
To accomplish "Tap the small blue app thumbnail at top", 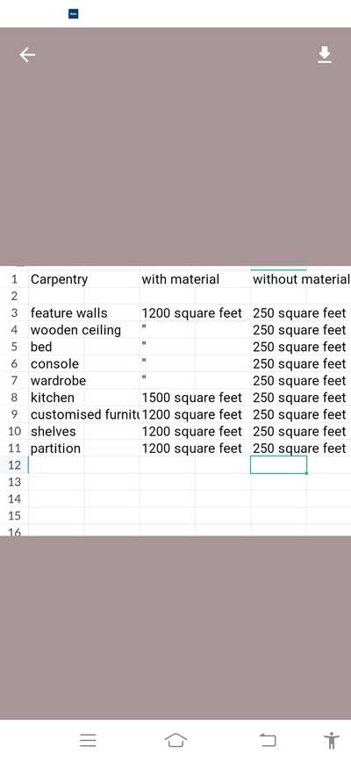I will 74,14.
